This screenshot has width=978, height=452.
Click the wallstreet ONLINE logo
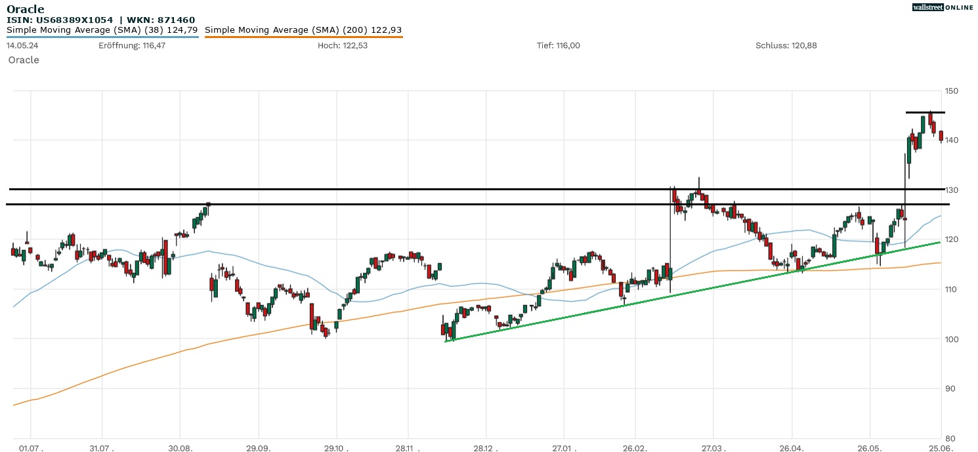click(943, 7)
